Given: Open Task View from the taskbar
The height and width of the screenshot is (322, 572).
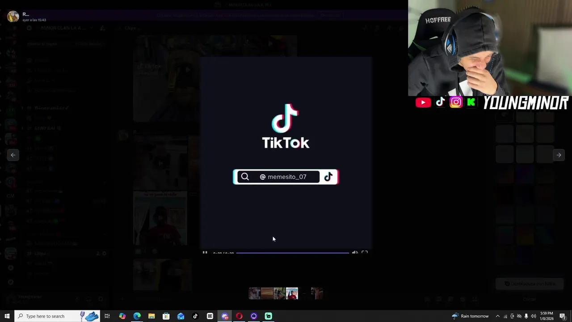Looking at the screenshot, I should point(107,316).
